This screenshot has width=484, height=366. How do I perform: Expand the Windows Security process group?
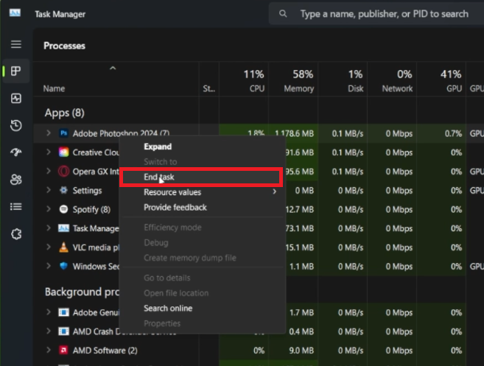[x=49, y=266]
